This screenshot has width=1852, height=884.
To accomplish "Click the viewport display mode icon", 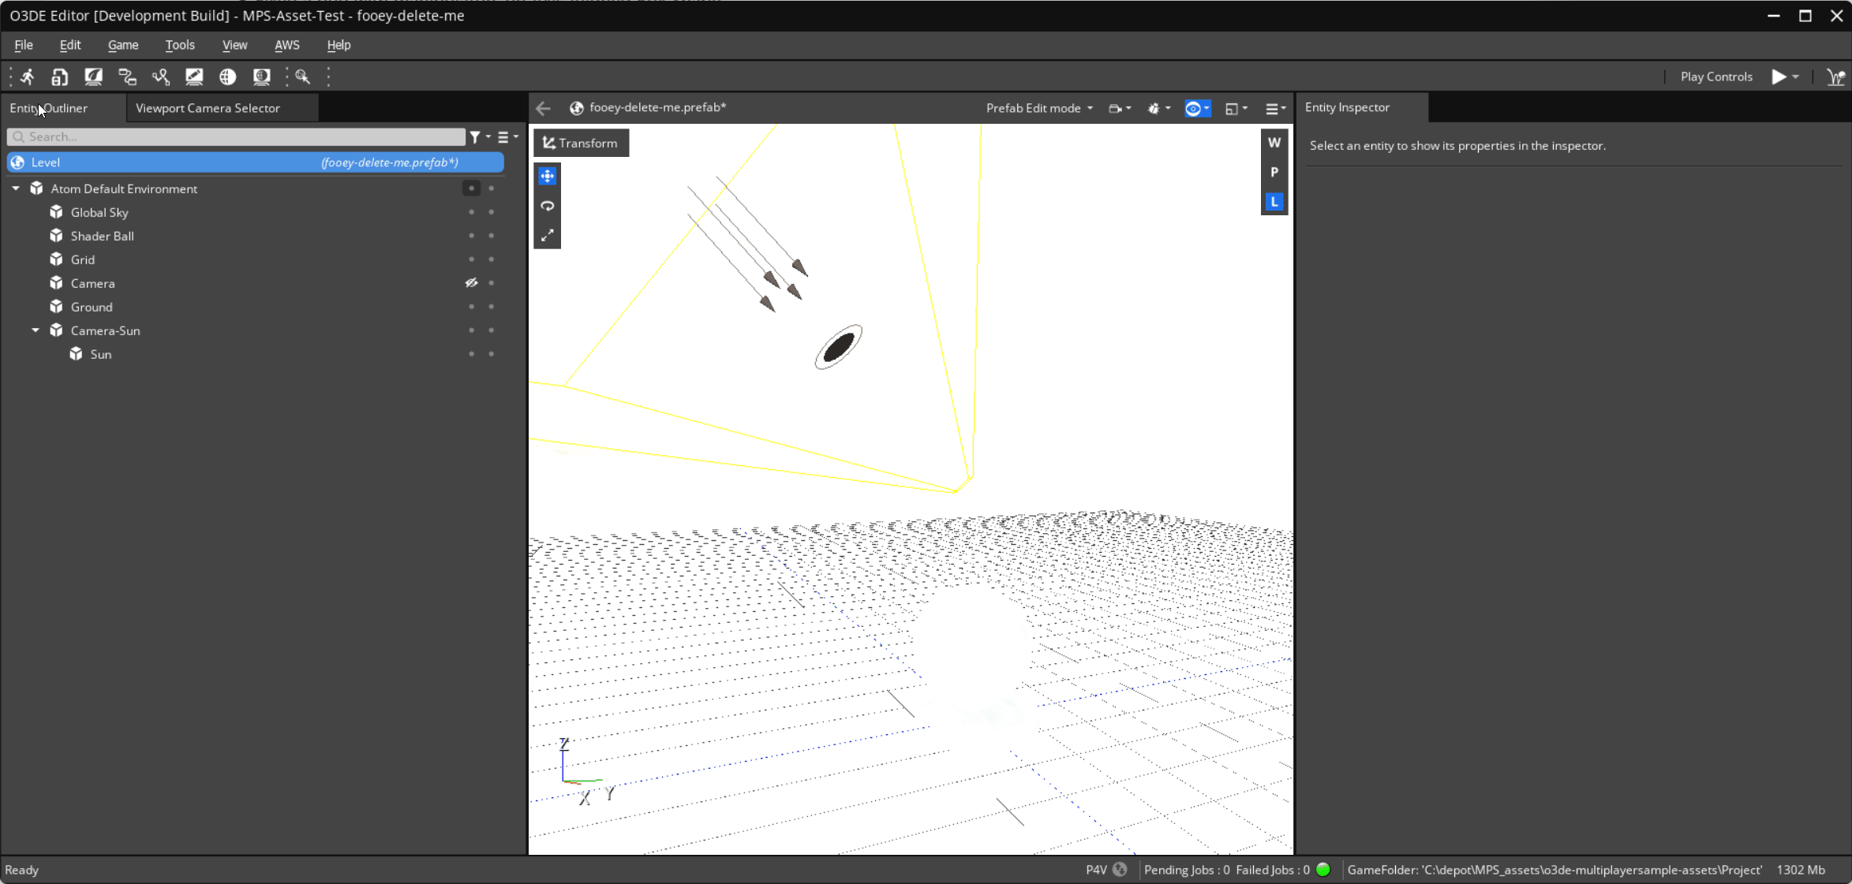I will click(1198, 107).
